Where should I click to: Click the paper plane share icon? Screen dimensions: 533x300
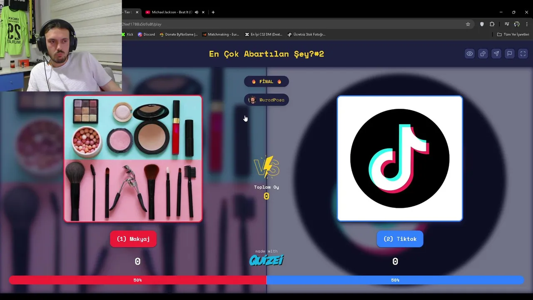[496, 54]
